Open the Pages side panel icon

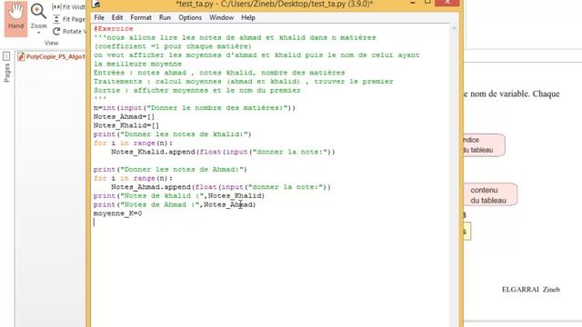click(6, 56)
